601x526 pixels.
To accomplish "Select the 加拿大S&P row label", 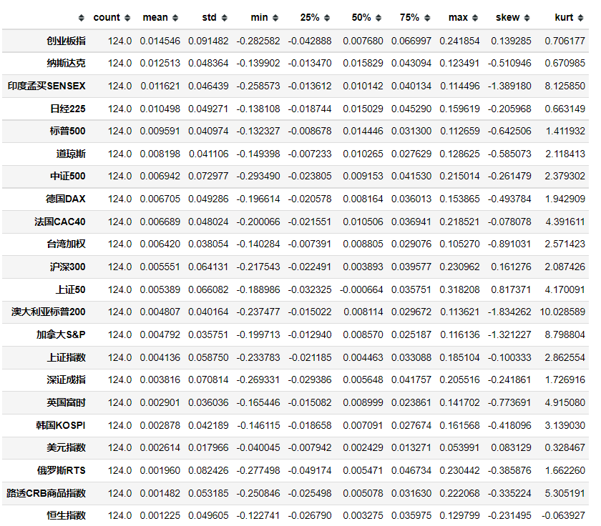I will 61,335.
